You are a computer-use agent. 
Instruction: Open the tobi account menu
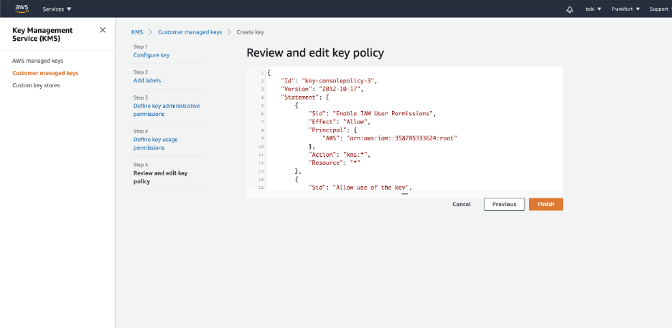(593, 9)
